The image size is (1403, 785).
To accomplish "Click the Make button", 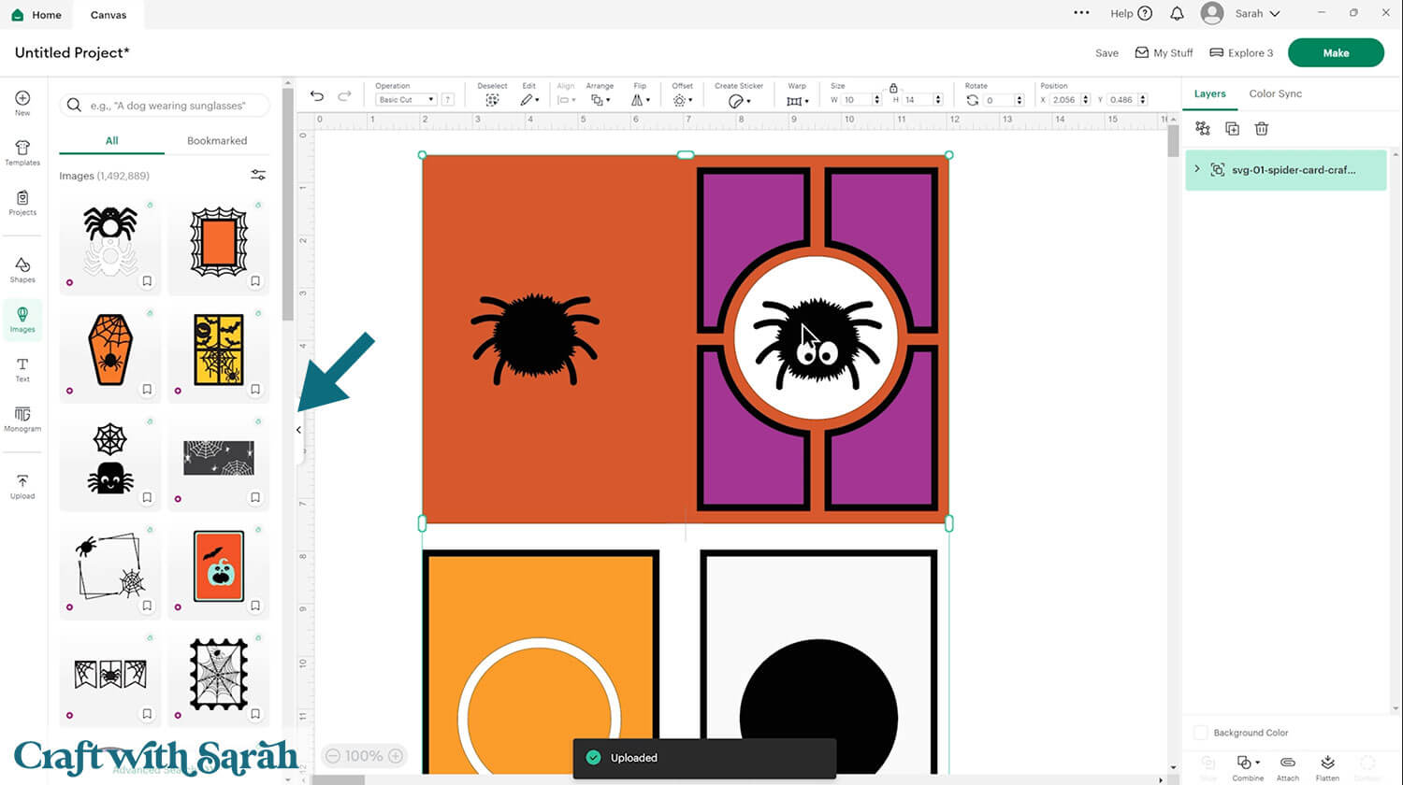I will pos(1336,52).
